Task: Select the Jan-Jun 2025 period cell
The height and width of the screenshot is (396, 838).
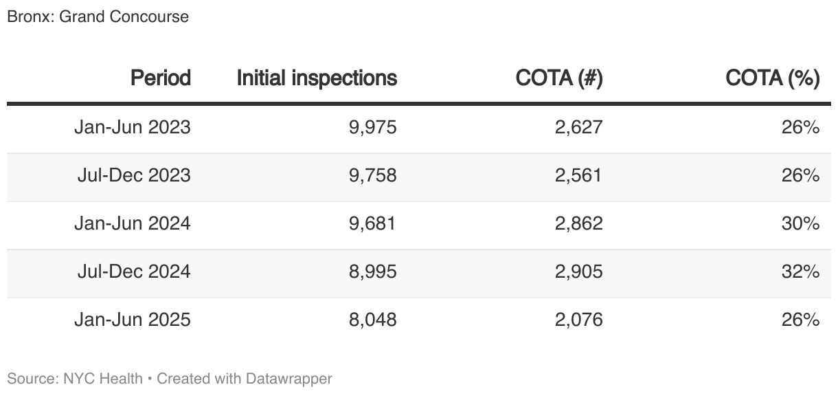Action: [x=133, y=320]
